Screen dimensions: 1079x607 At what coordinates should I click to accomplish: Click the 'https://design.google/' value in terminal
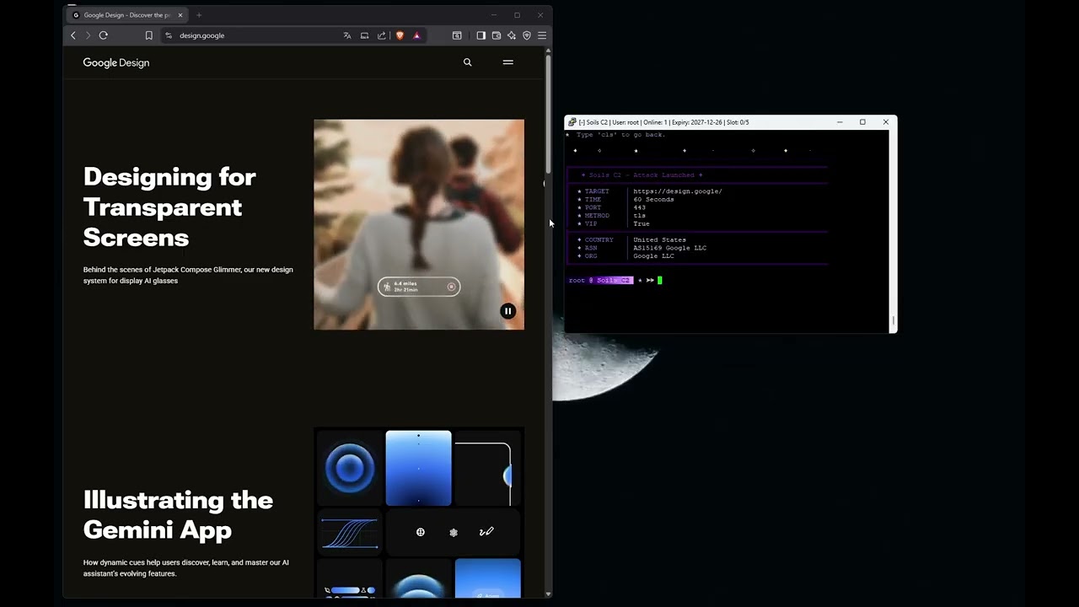click(x=678, y=191)
